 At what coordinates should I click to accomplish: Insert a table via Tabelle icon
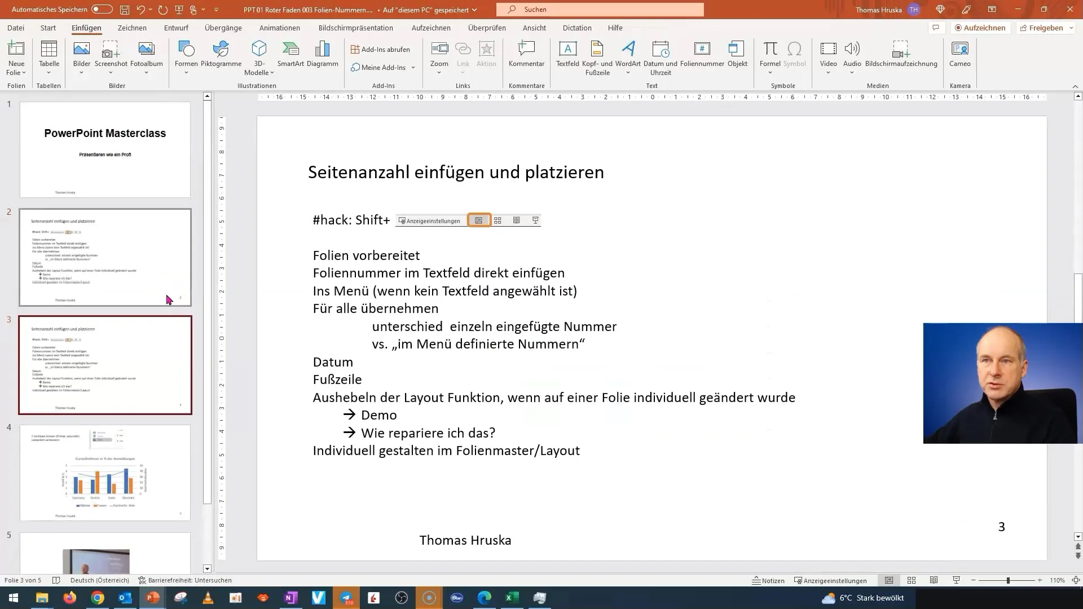pos(49,58)
